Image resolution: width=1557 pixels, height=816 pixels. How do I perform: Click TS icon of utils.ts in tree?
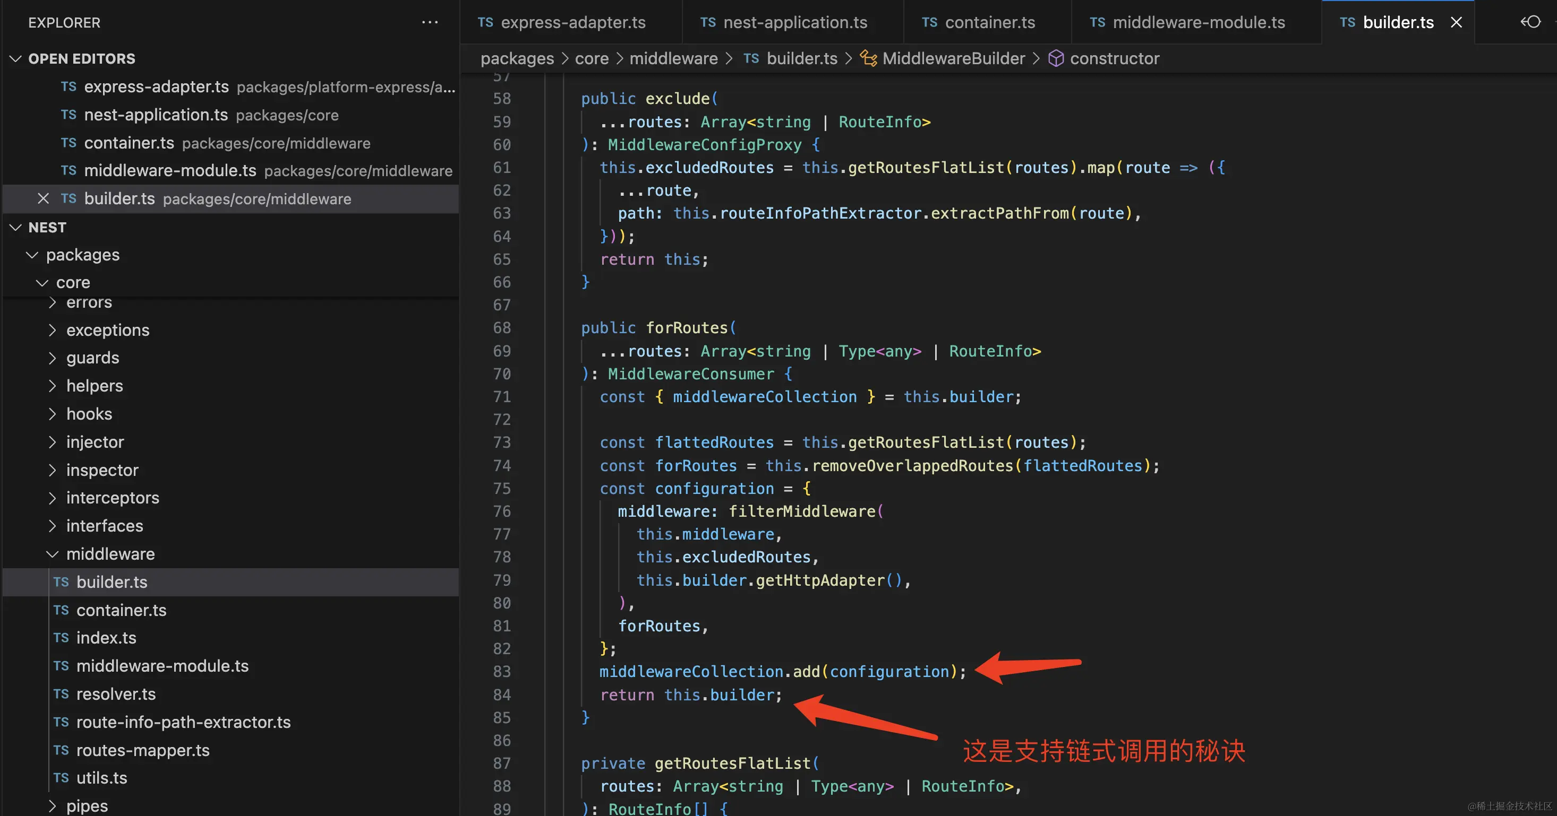pos(61,778)
